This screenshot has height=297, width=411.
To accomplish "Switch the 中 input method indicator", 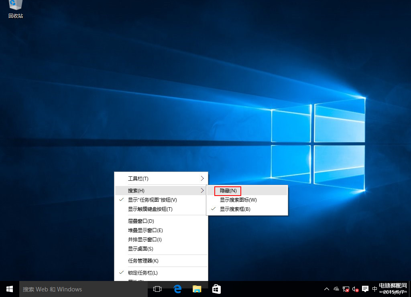I will [x=374, y=289].
